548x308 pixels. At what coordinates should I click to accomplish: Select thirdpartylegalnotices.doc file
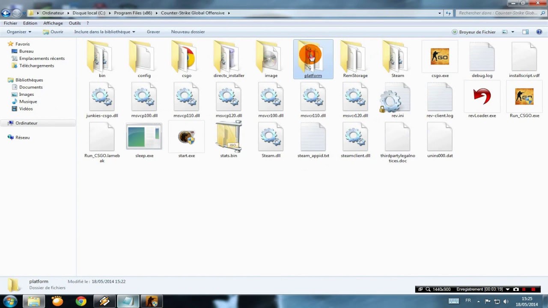tap(397, 142)
